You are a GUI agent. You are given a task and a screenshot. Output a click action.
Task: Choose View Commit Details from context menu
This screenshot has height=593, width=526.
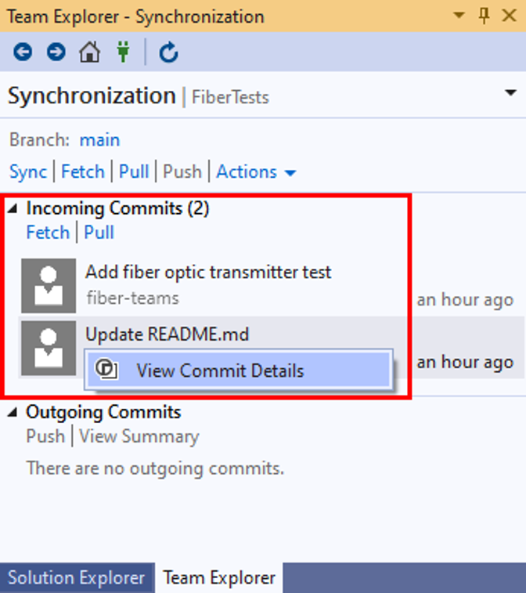coord(239,371)
